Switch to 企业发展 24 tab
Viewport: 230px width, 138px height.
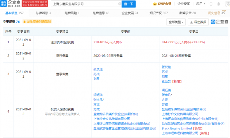[x=130, y=13]
